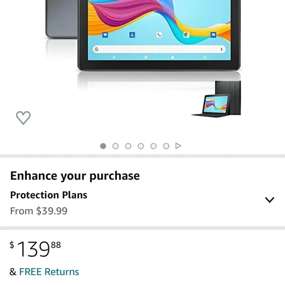Switch to the third image dot
Viewport: 285px width, 285px height.
point(128,146)
